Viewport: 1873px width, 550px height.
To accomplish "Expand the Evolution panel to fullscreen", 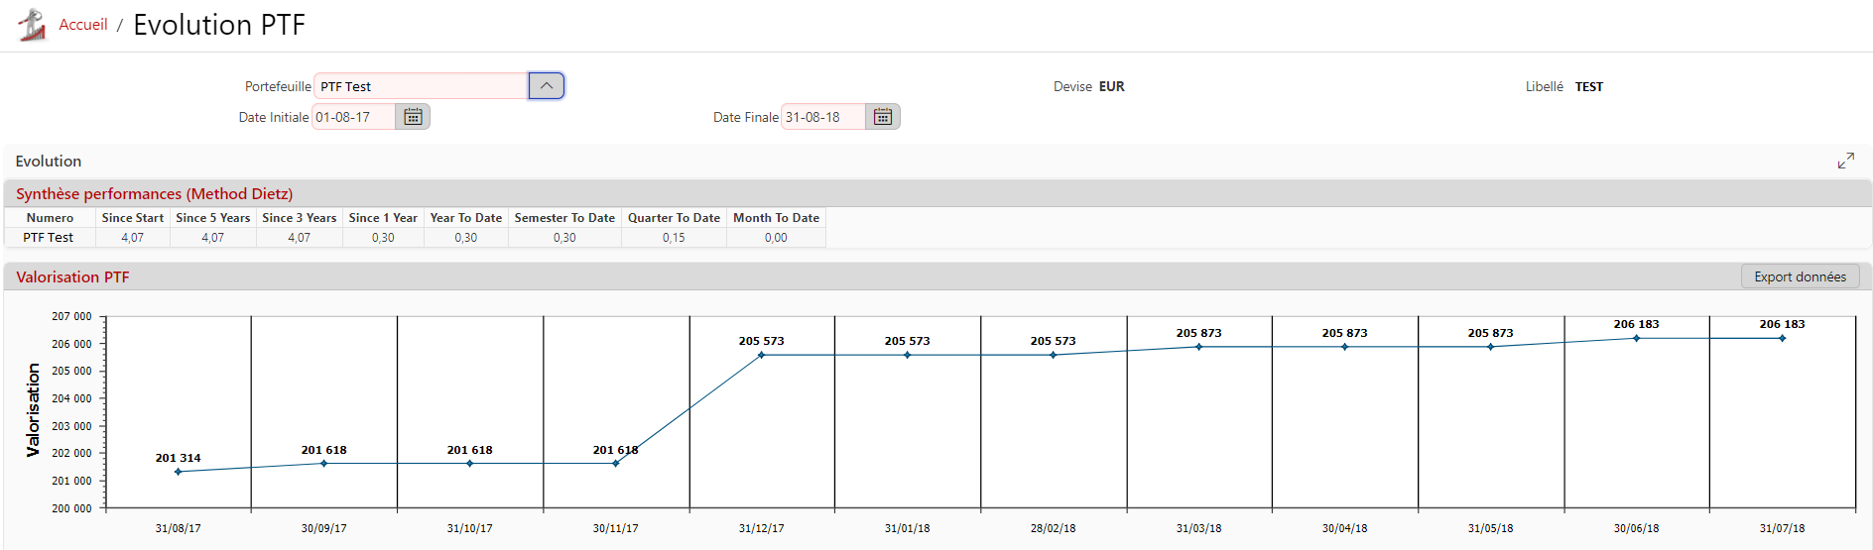I will pyautogui.click(x=1845, y=161).
